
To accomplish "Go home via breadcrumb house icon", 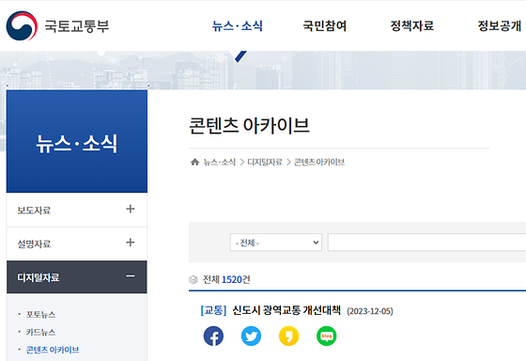I will pyautogui.click(x=194, y=163).
